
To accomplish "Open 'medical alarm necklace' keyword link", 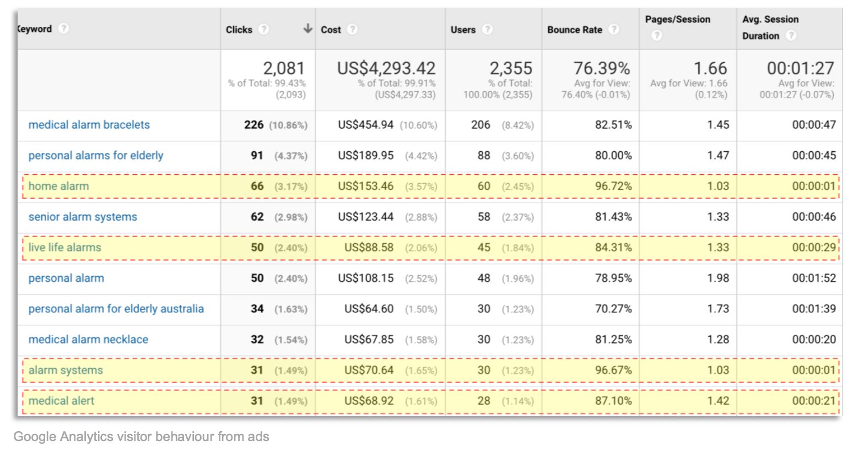I will coord(88,339).
